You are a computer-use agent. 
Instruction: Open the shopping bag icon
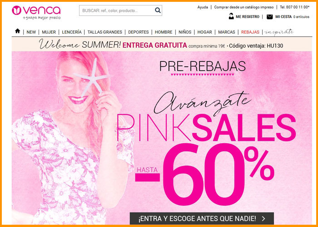click(270, 17)
